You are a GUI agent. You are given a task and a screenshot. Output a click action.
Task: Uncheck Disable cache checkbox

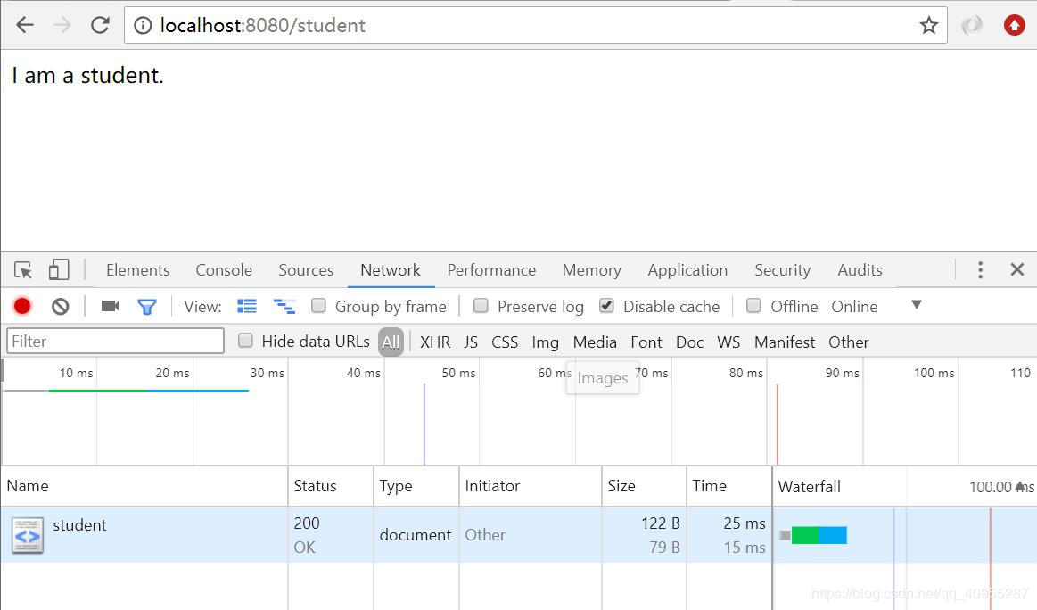click(x=606, y=306)
